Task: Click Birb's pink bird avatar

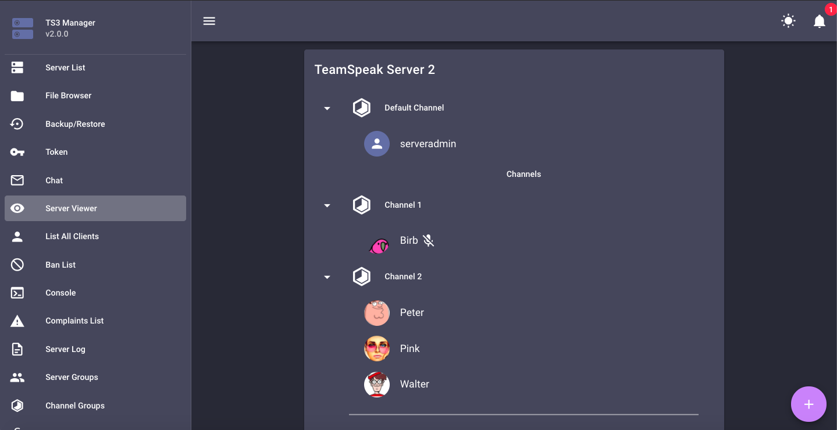Action: pos(379,246)
